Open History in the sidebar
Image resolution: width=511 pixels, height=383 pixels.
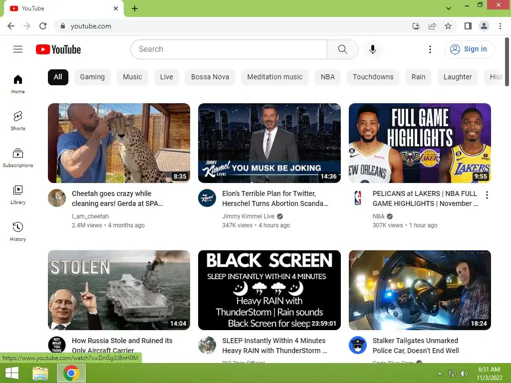(x=18, y=231)
